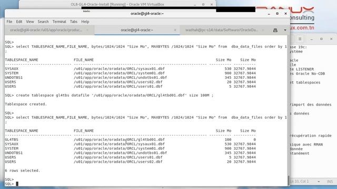Click the 'Tablespace created.' message
This screenshot has width=337, height=189.
26,104
